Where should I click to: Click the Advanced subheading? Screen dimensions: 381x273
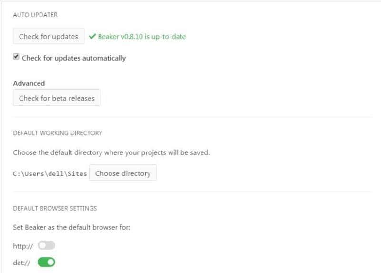[x=29, y=83]
